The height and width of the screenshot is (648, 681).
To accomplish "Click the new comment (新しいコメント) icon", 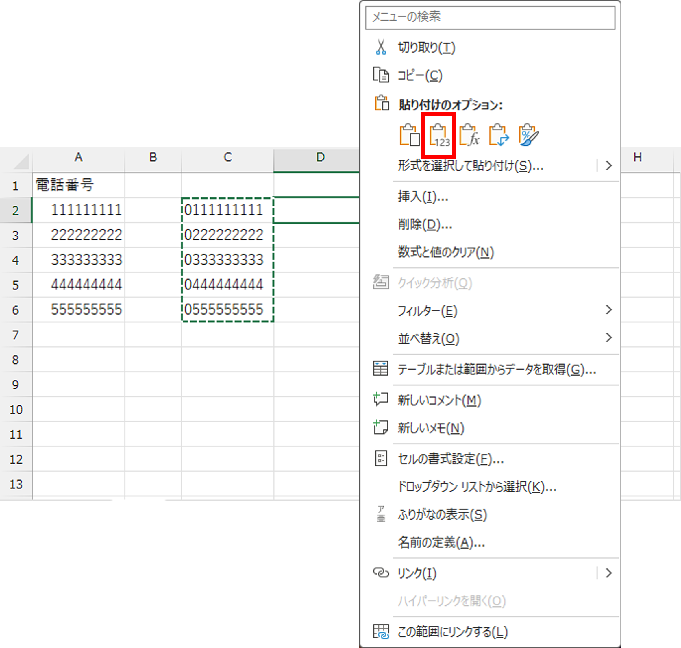I will pyautogui.click(x=381, y=400).
